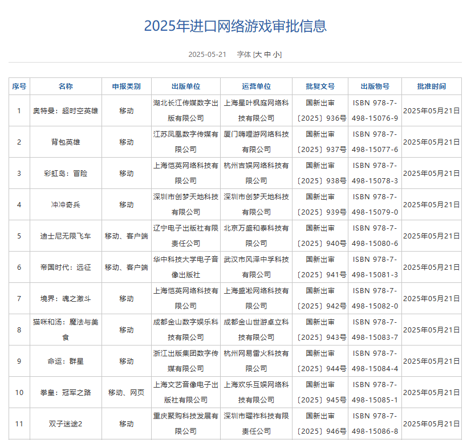Click the publish date 2025-05-21
Screen dimensions: 467x440
pos(208,55)
